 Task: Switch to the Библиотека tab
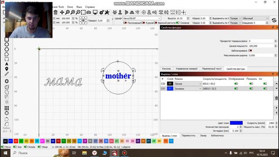217,136
